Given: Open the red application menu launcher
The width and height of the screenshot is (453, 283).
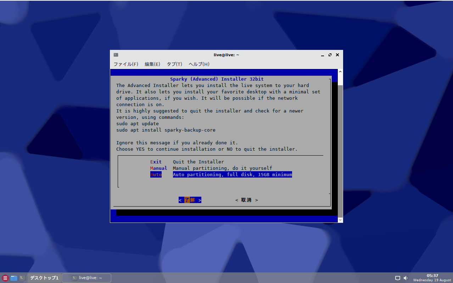Looking at the screenshot, I should (x=5, y=278).
